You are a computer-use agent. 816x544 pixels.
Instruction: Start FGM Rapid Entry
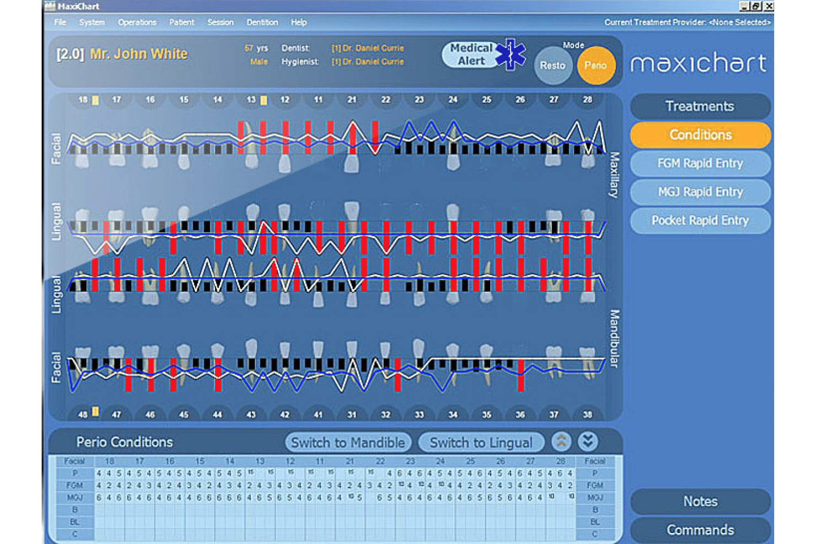[x=700, y=164]
